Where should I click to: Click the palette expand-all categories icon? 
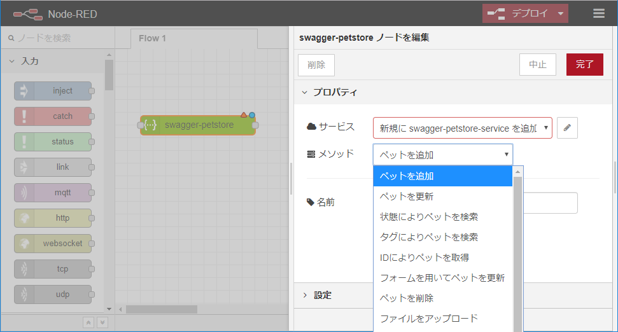pos(102,322)
